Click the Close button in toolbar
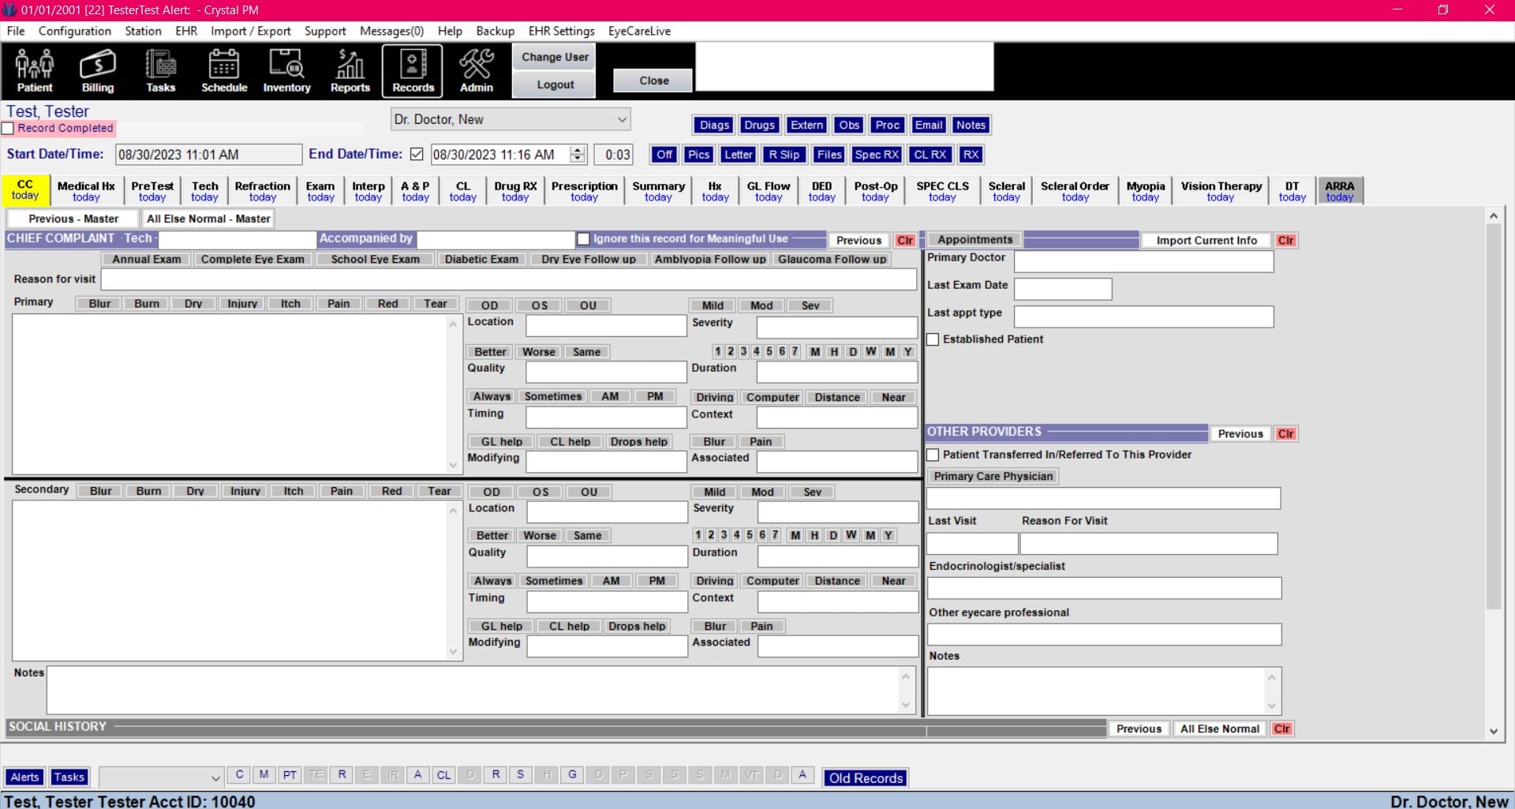 pos(653,81)
